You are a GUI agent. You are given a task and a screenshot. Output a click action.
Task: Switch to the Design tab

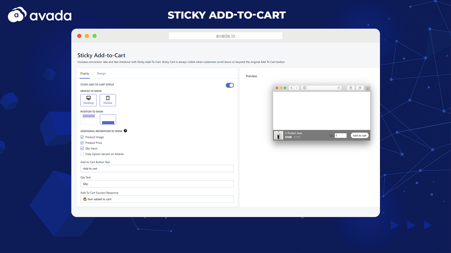click(x=101, y=74)
